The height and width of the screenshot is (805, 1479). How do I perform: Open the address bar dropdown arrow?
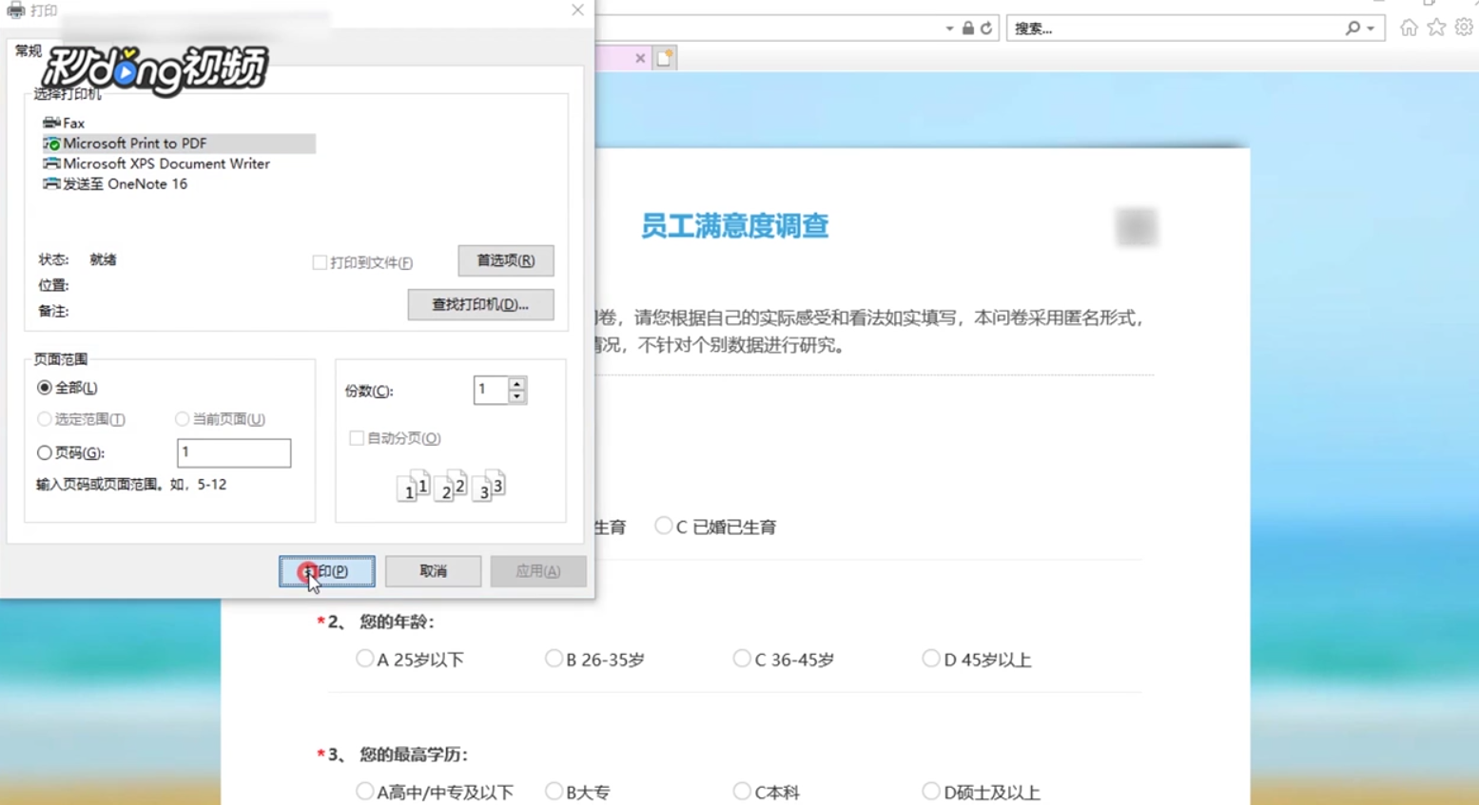coord(948,28)
